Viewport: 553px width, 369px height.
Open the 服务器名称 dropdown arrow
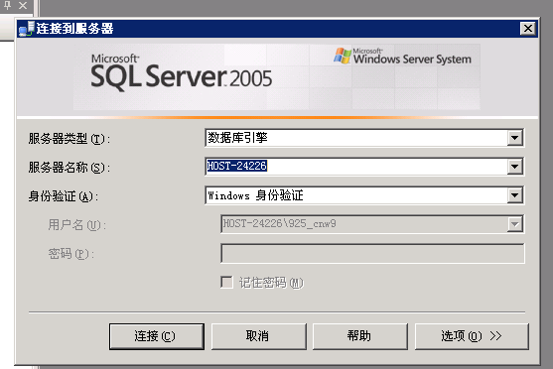tap(515, 167)
